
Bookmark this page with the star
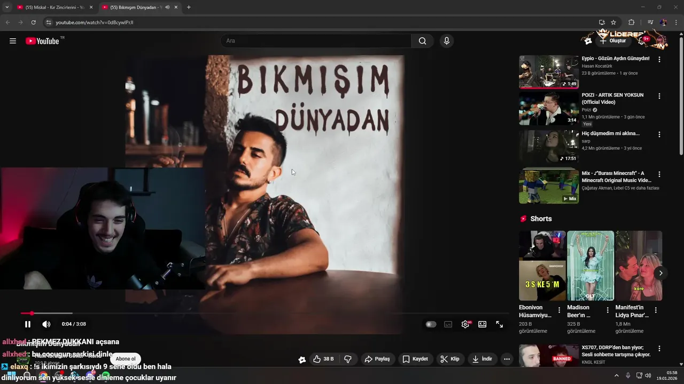coord(613,22)
